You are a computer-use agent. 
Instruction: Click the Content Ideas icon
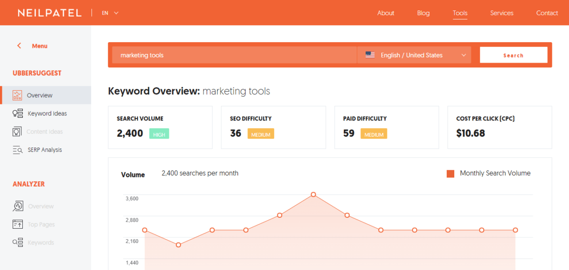click(x=18, y=131)
